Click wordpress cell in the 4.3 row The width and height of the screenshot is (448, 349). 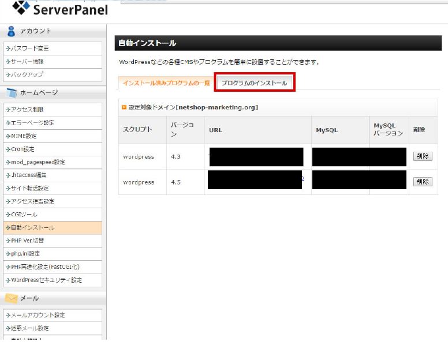coord(143,156)
